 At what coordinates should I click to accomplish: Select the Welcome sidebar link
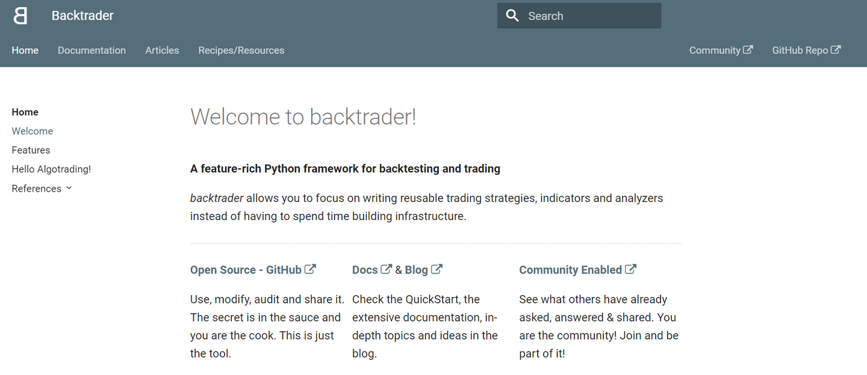point(33,131)
